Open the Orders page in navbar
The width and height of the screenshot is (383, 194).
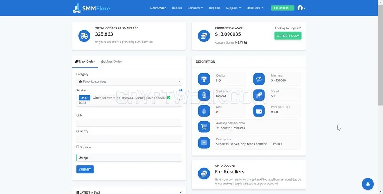pos(177,8)
